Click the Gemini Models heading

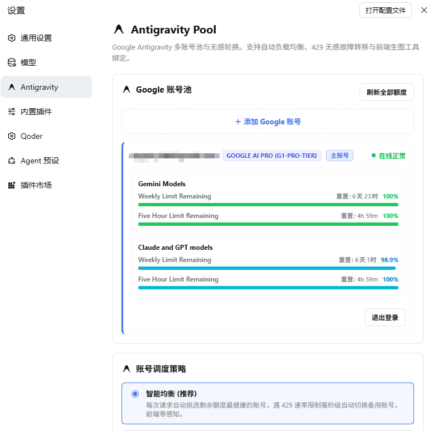(162, 184)
